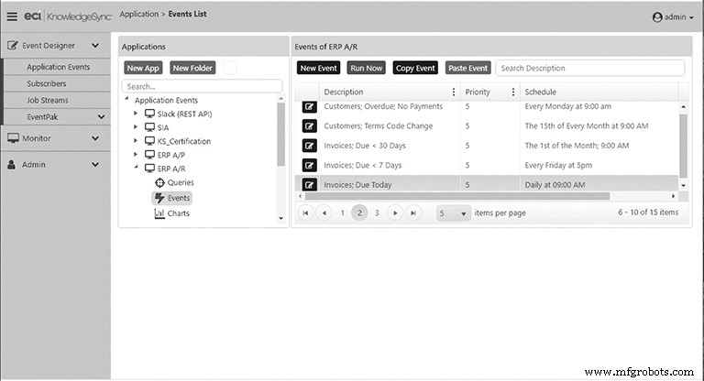Click the events table vertical scrollbar

pos(683,146)
